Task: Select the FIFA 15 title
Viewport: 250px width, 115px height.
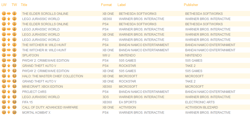Action: [28, 102]
